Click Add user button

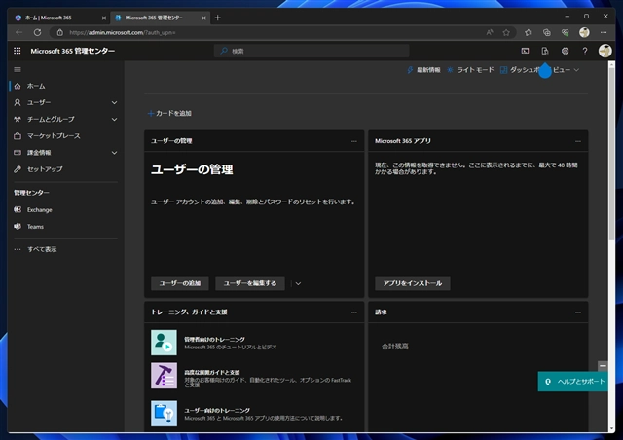point(179,283)
